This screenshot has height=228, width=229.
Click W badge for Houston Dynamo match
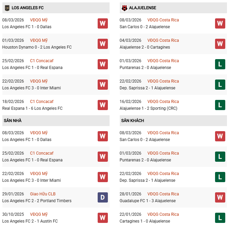point(103,44)
